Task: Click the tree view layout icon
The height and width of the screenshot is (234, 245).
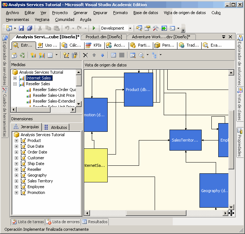Action: 154,55
